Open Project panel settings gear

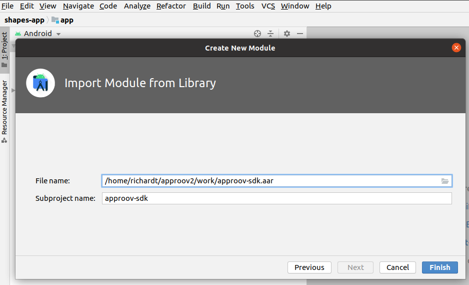287,34
